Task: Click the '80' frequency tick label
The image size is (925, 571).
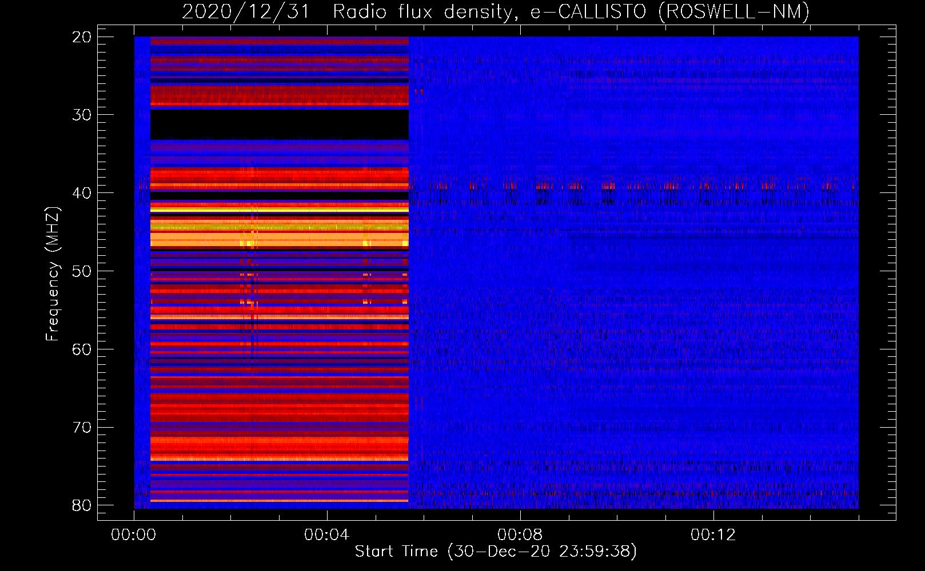Action: (82, 505)
